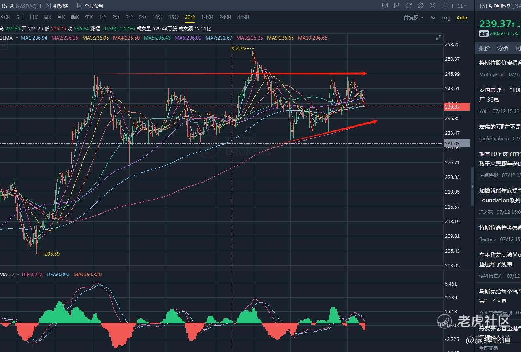This screenshot has height=352, width=521.
Task: Click the 盘前 pre-market badge
Action: coord(483,34)
